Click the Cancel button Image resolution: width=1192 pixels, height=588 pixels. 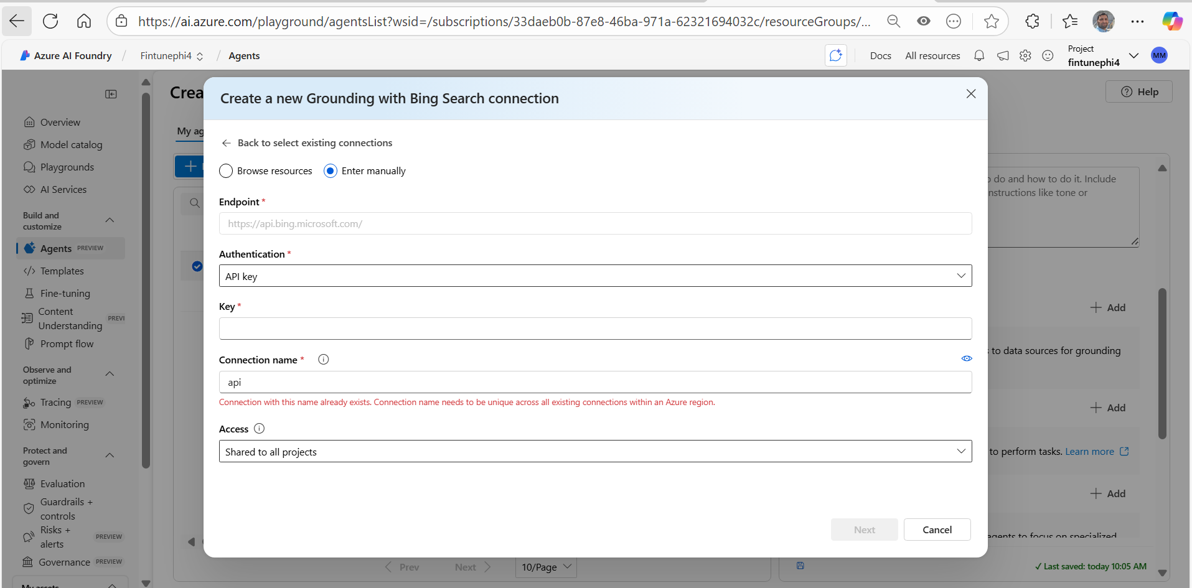click(937, 530)
